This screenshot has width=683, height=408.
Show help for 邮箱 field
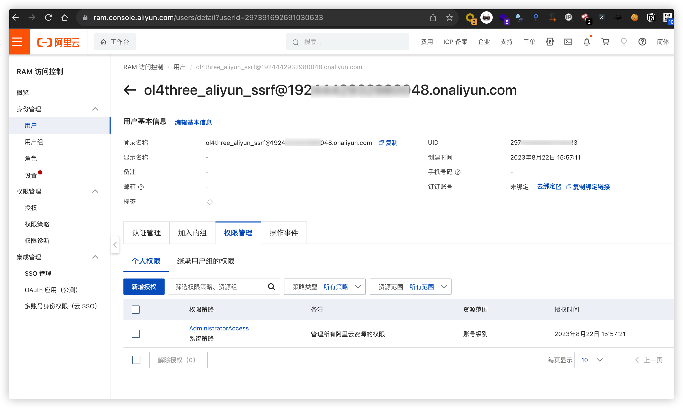click(x=141, y=187)
